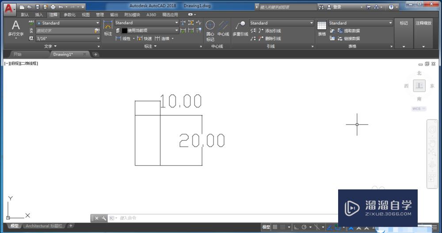442x233 pixels.
Task: Click the 连续 continue dimension button
Action: point(162,38)
